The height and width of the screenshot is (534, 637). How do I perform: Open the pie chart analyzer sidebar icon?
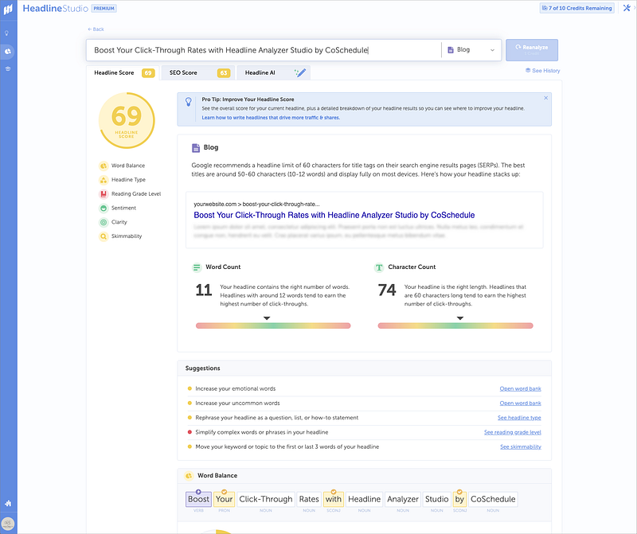pos(8,51)
